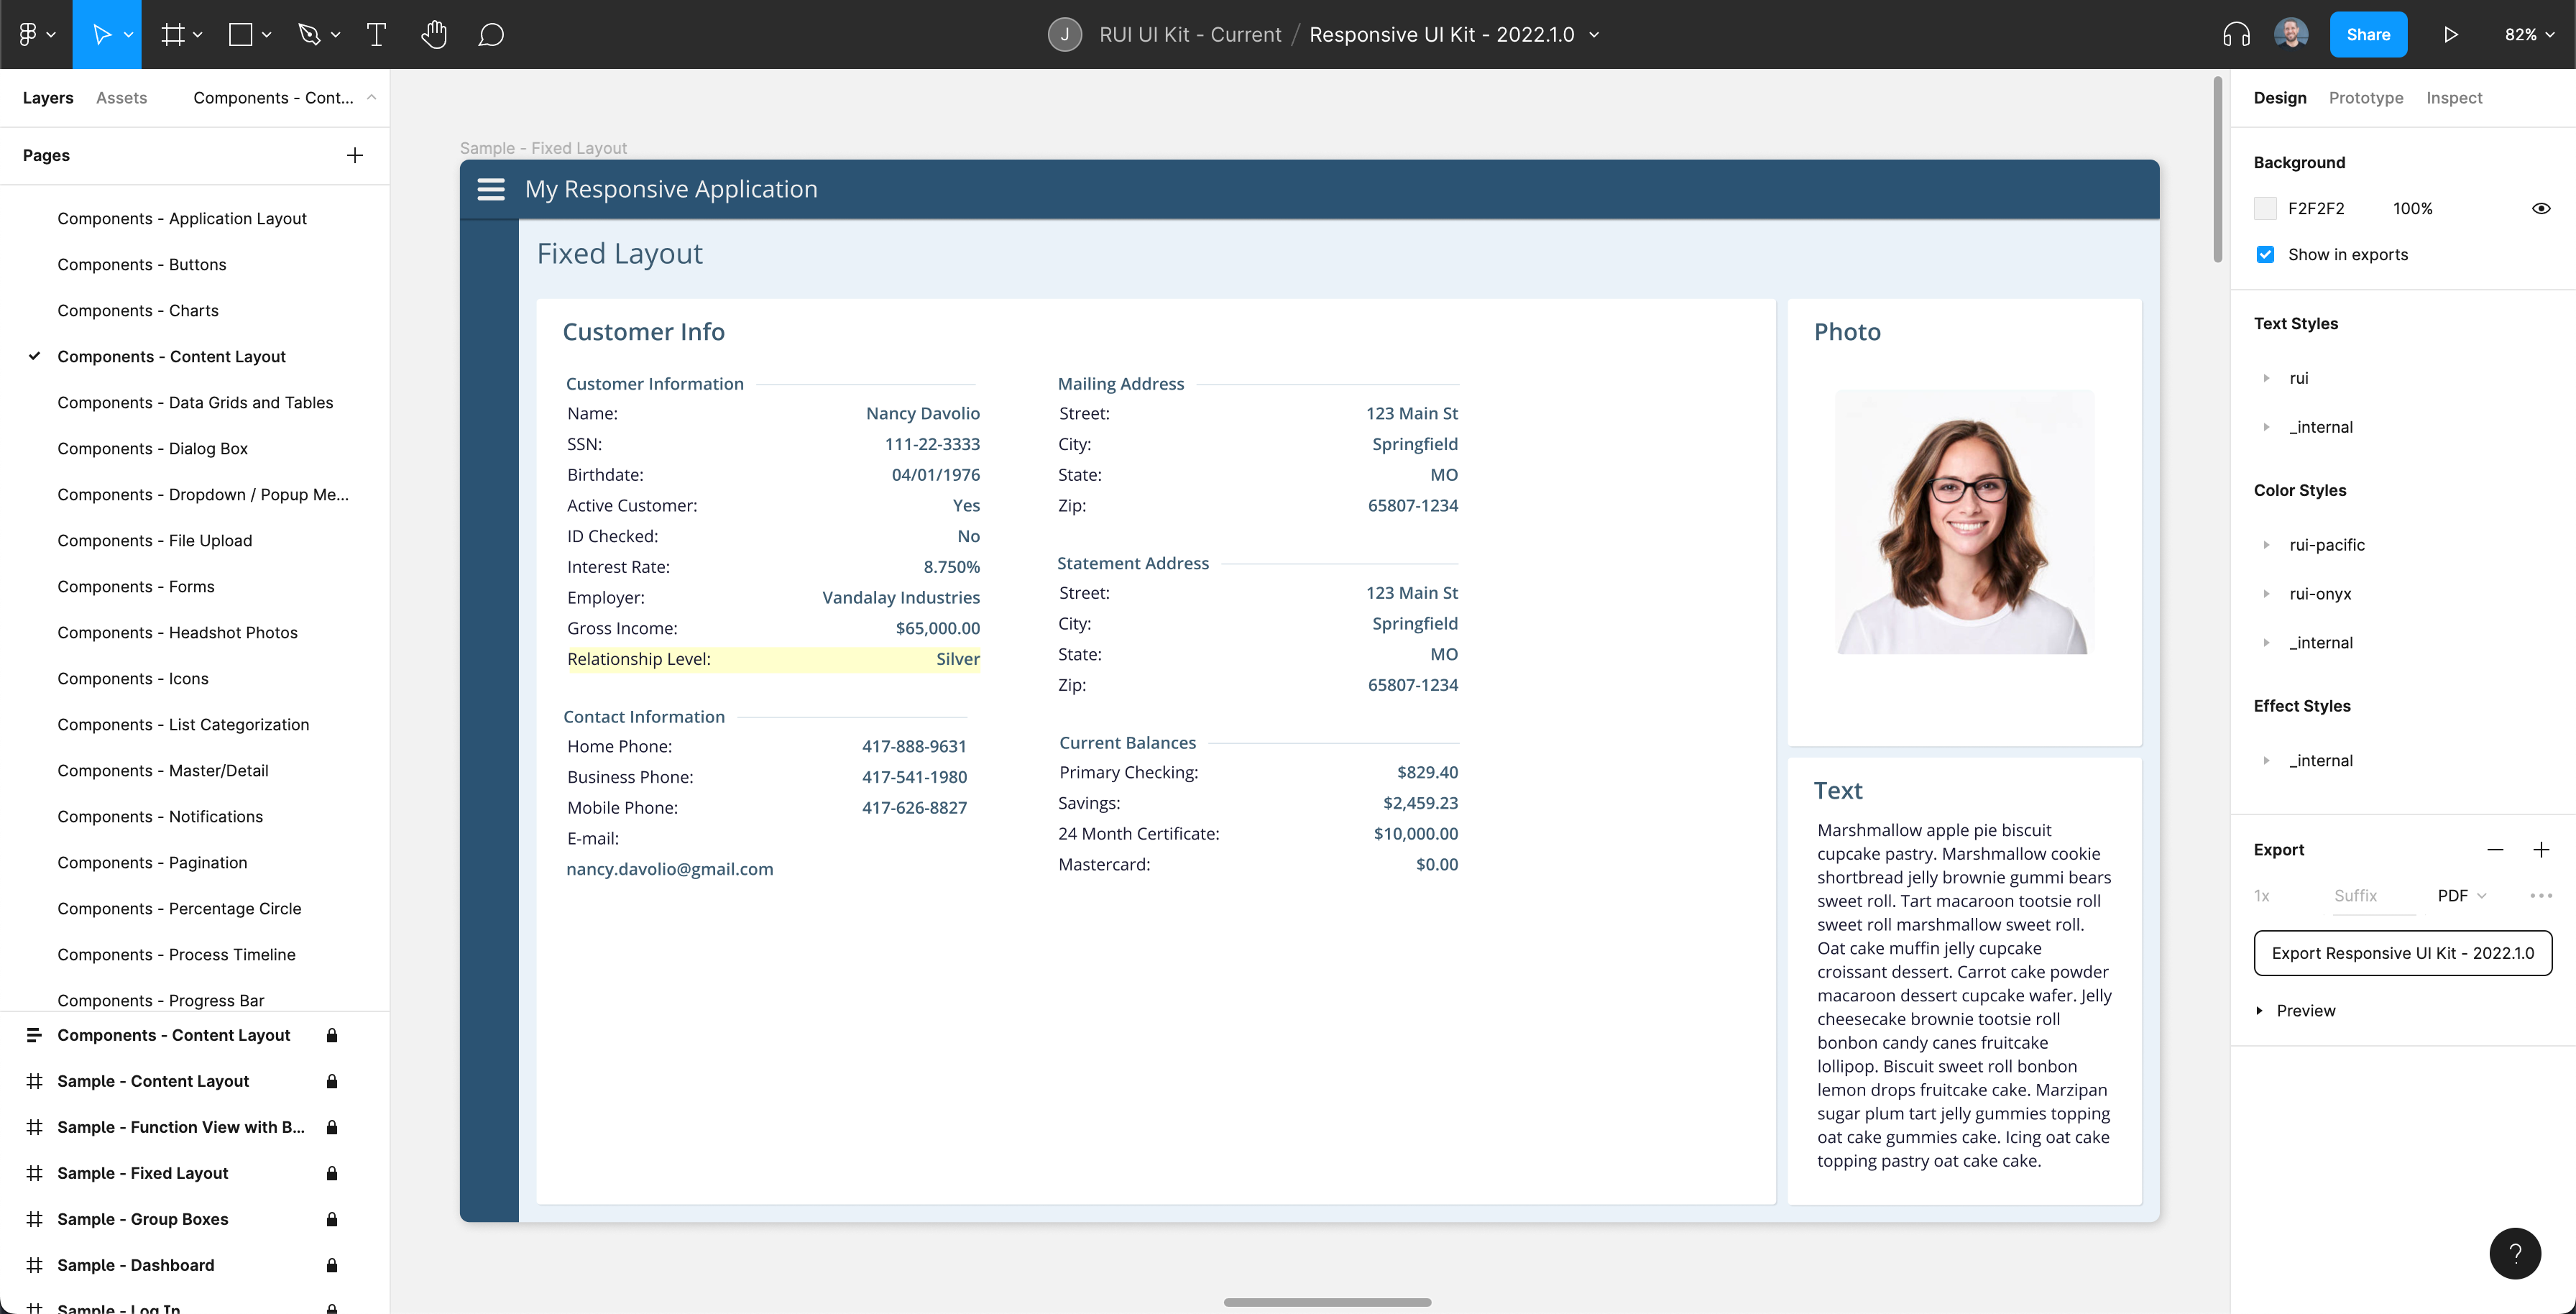Expand the rui-pacific color styles

click(x=2266, y=545)
